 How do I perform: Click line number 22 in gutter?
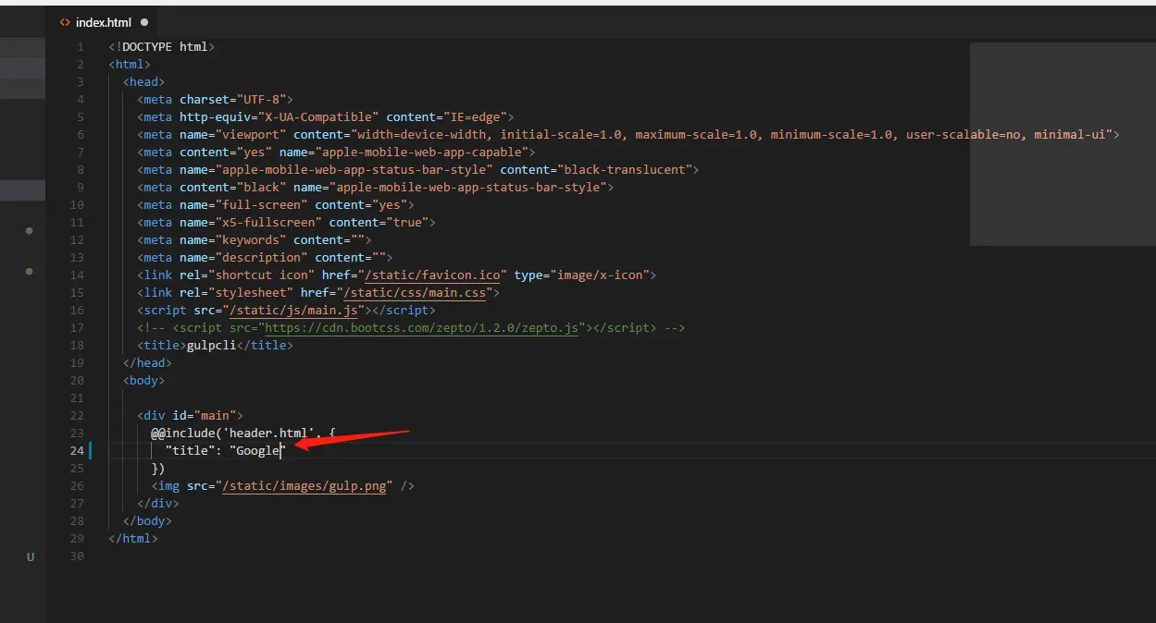coord(77,415)
